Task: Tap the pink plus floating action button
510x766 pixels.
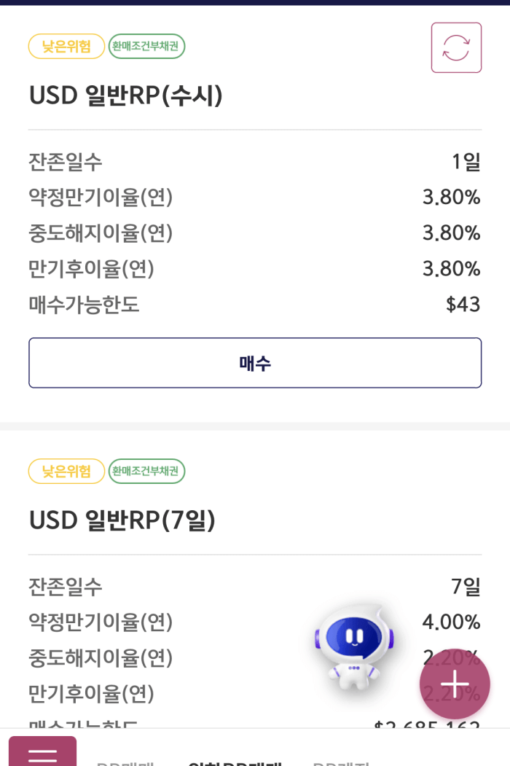Action: (454, 684)
